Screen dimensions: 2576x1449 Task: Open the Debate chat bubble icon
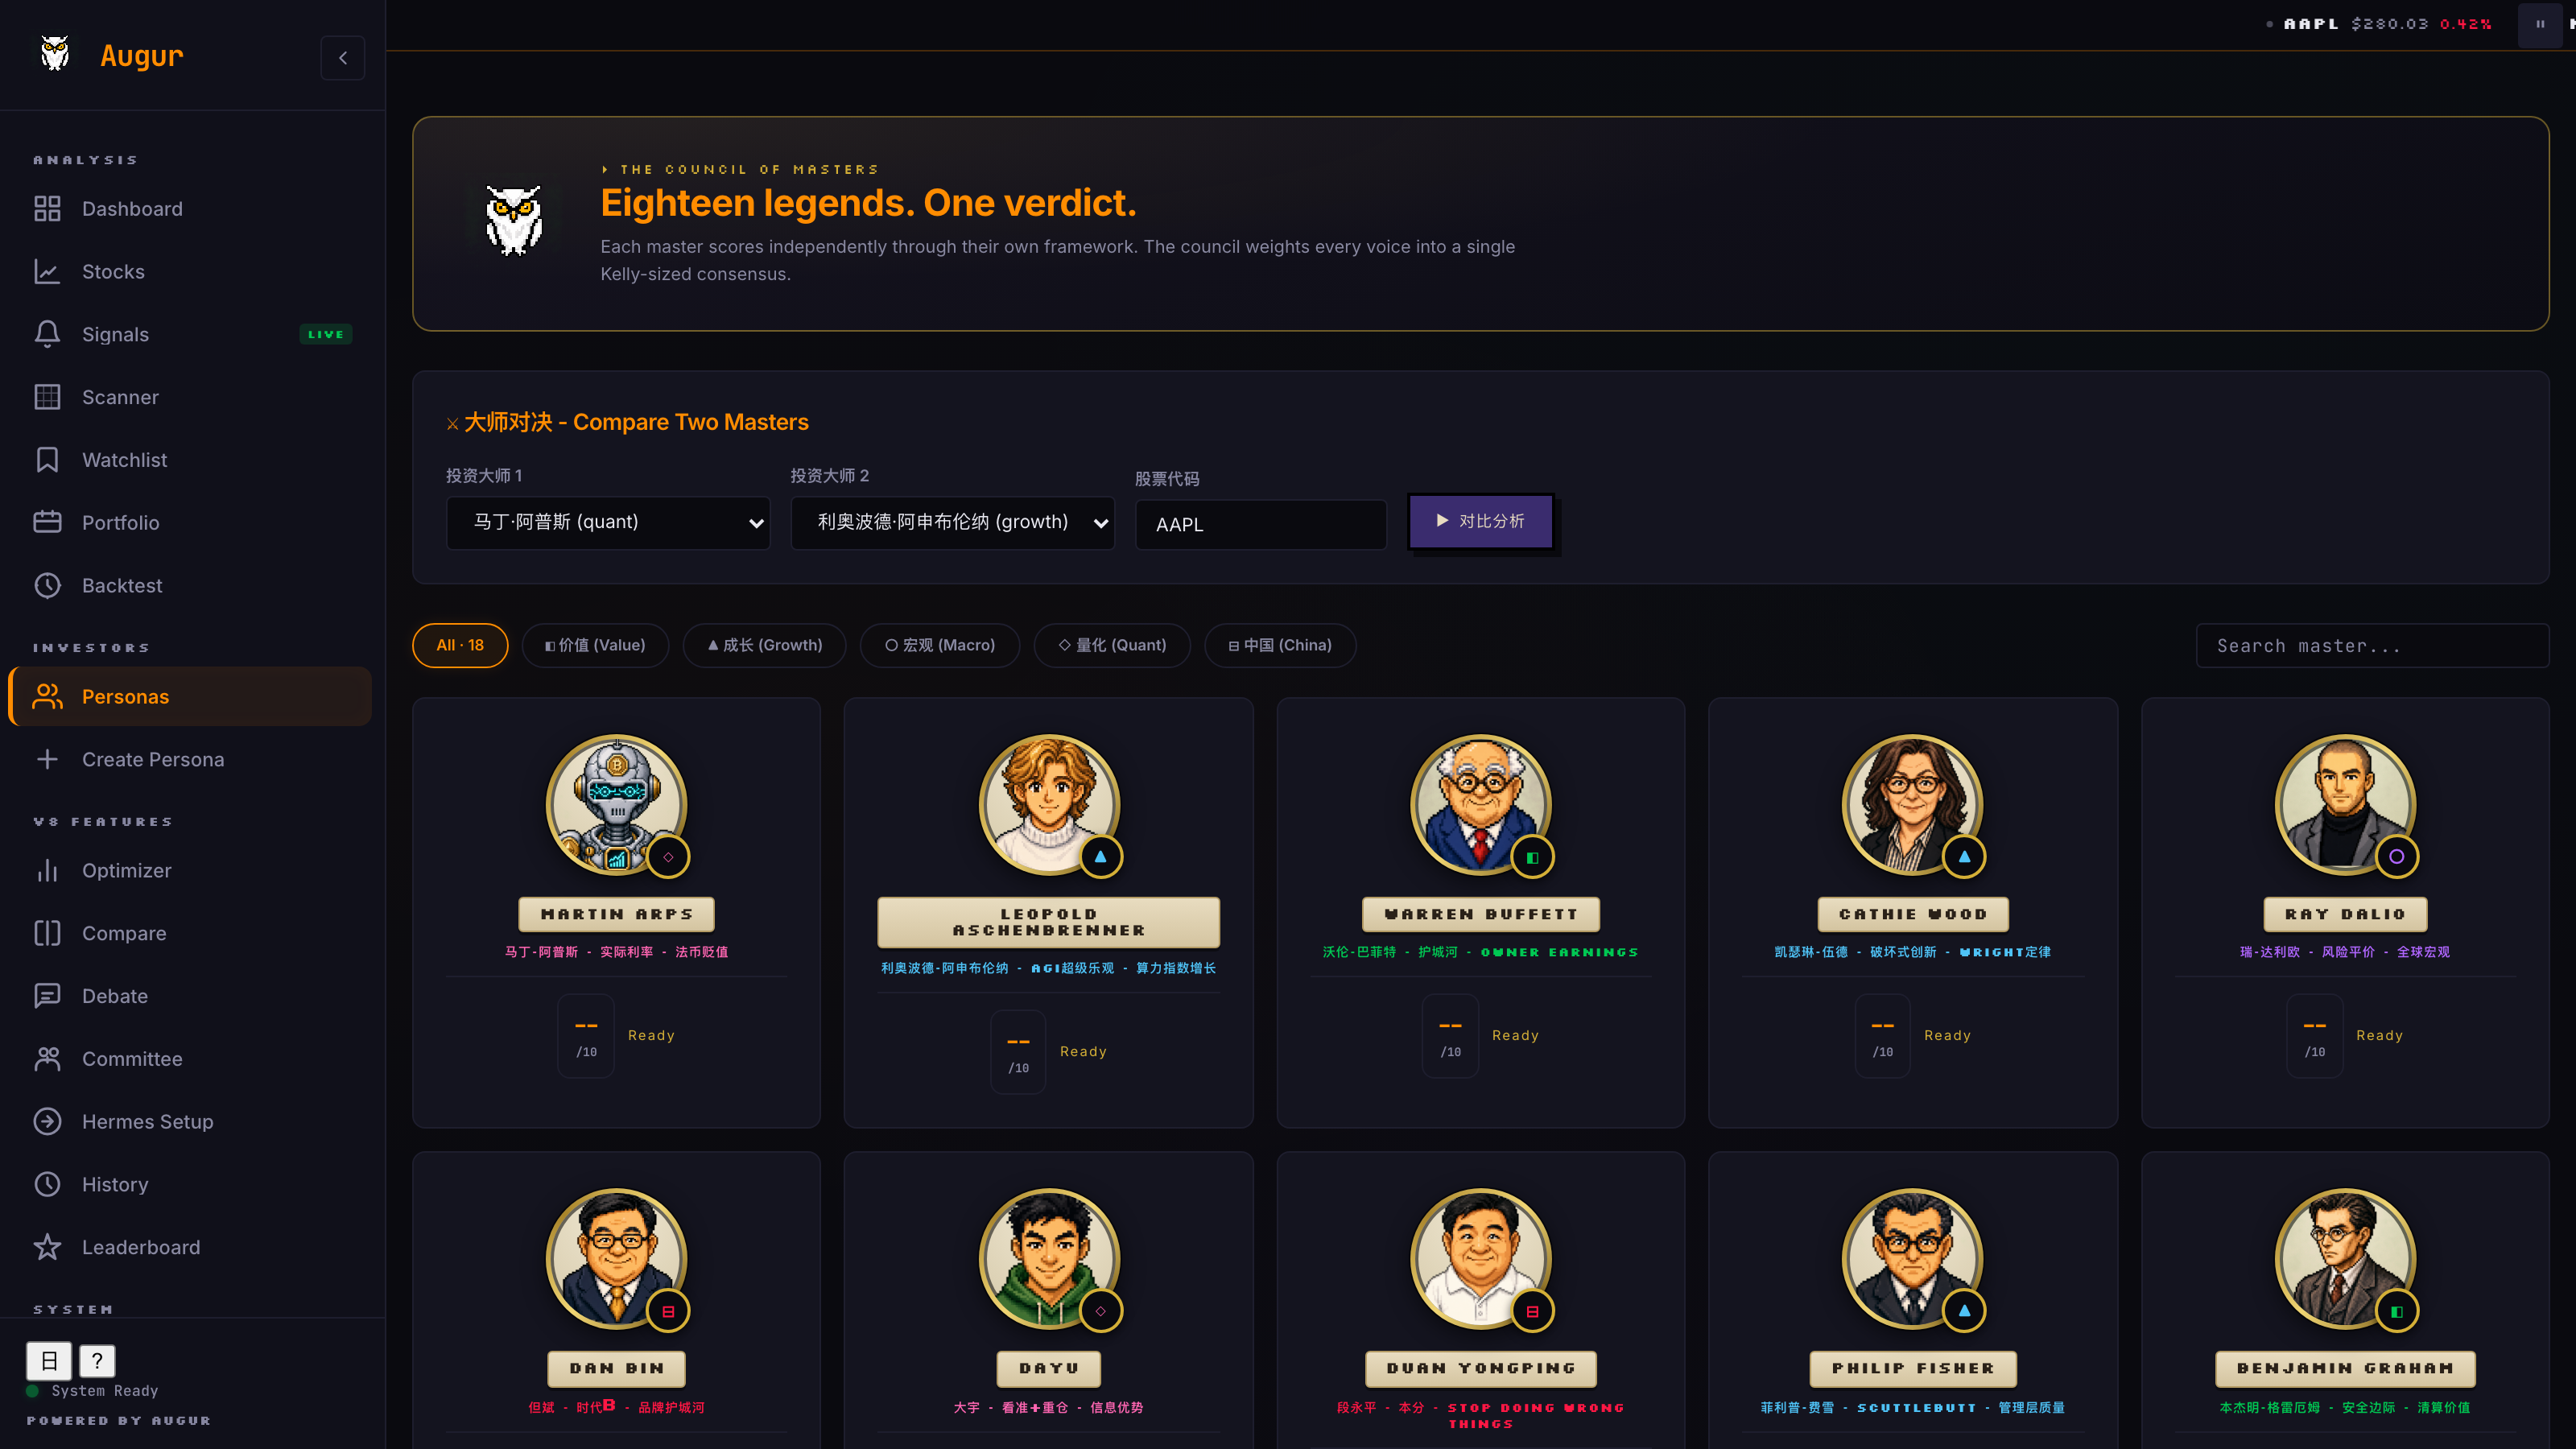click(x=47, y=996)
